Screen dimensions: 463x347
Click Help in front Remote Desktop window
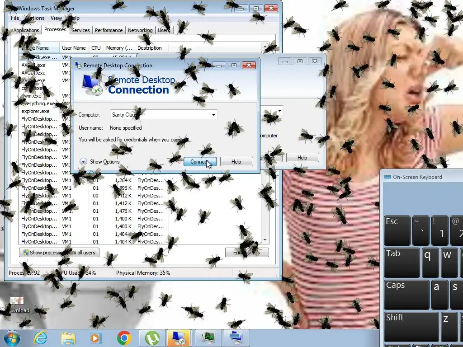point(236,162)
